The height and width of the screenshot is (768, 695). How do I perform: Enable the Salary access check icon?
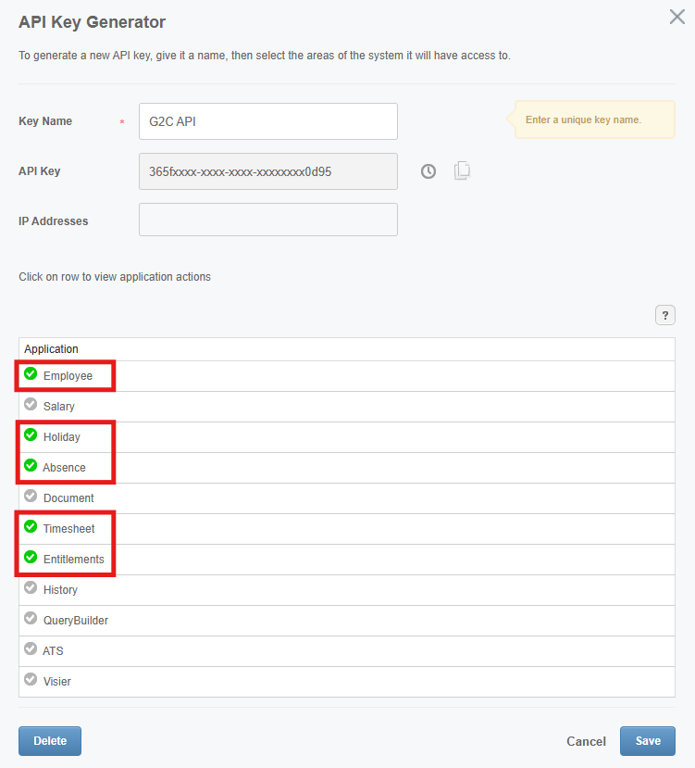(31, 404)
